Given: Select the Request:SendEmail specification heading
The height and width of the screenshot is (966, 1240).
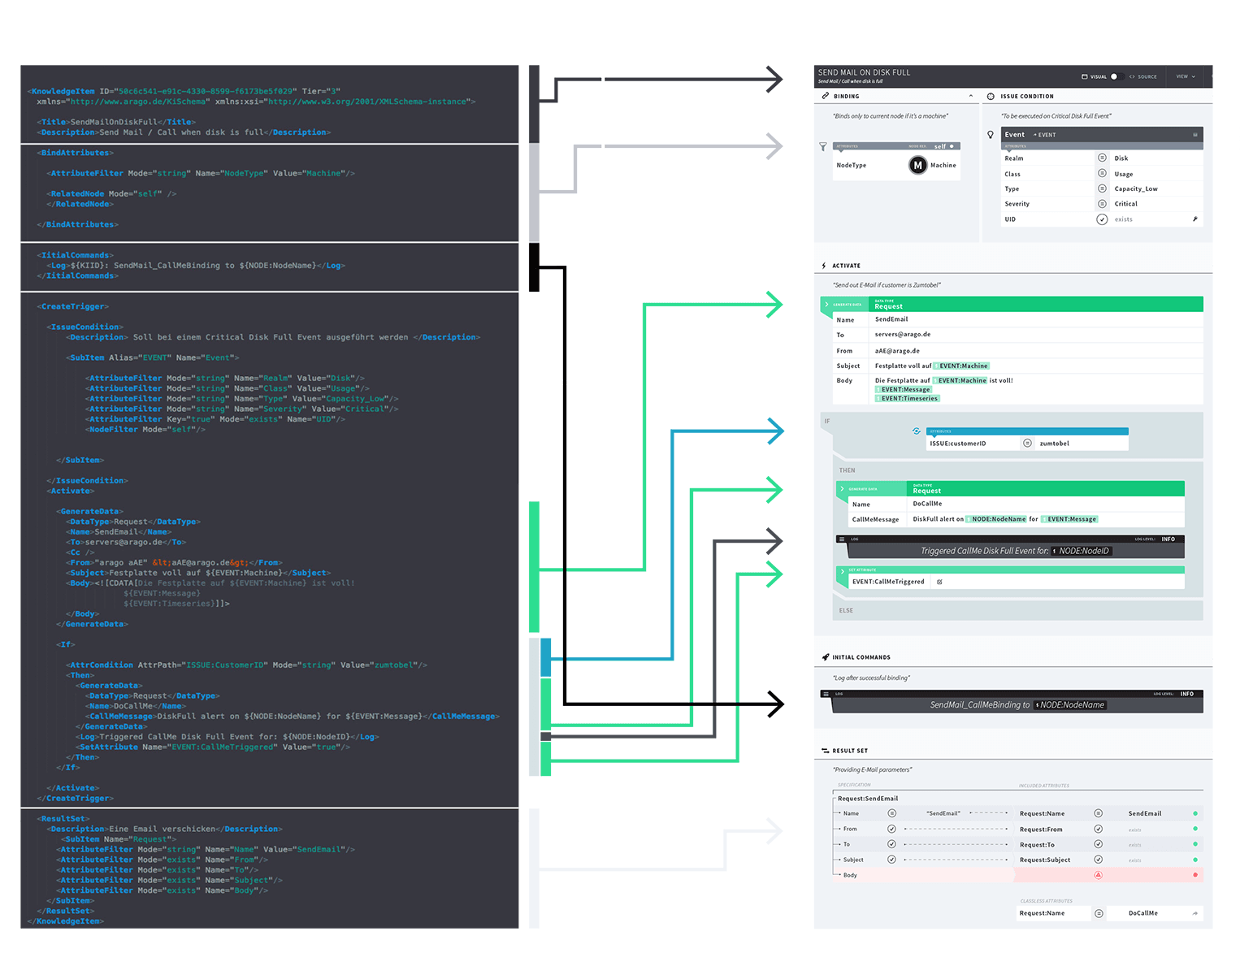Looking at the screenshot, I should (868, 799).
